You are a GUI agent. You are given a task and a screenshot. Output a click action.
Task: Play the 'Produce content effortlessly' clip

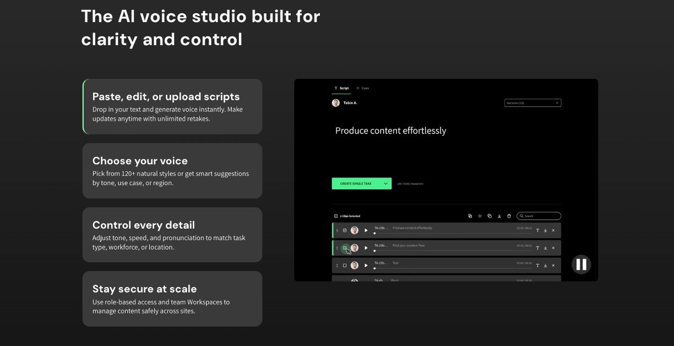click(x=366, y=230)
